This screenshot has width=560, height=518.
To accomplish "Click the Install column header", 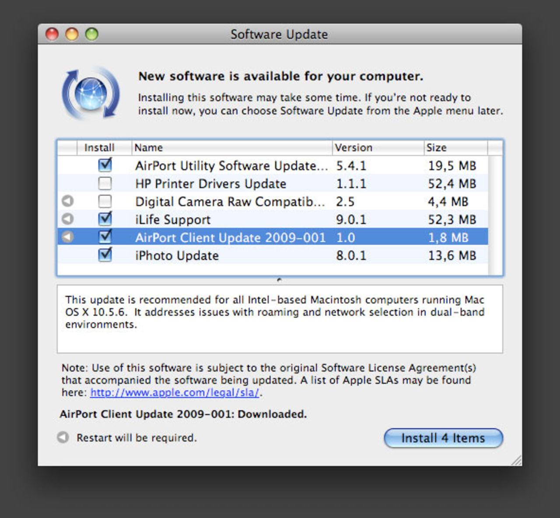I will tap(103, 148).
